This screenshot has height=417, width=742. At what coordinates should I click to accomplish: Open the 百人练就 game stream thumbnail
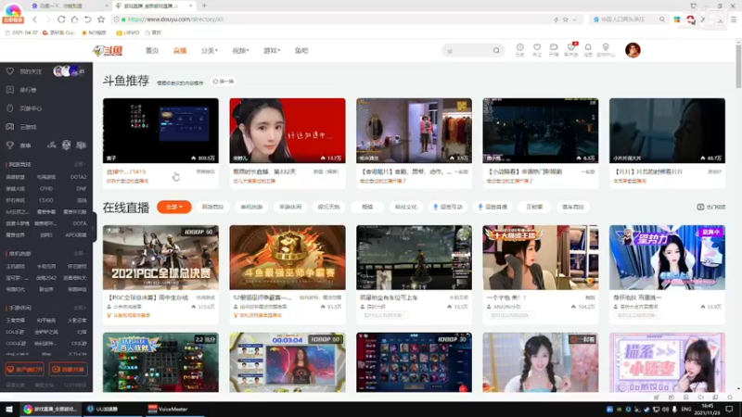coord(160,362)
